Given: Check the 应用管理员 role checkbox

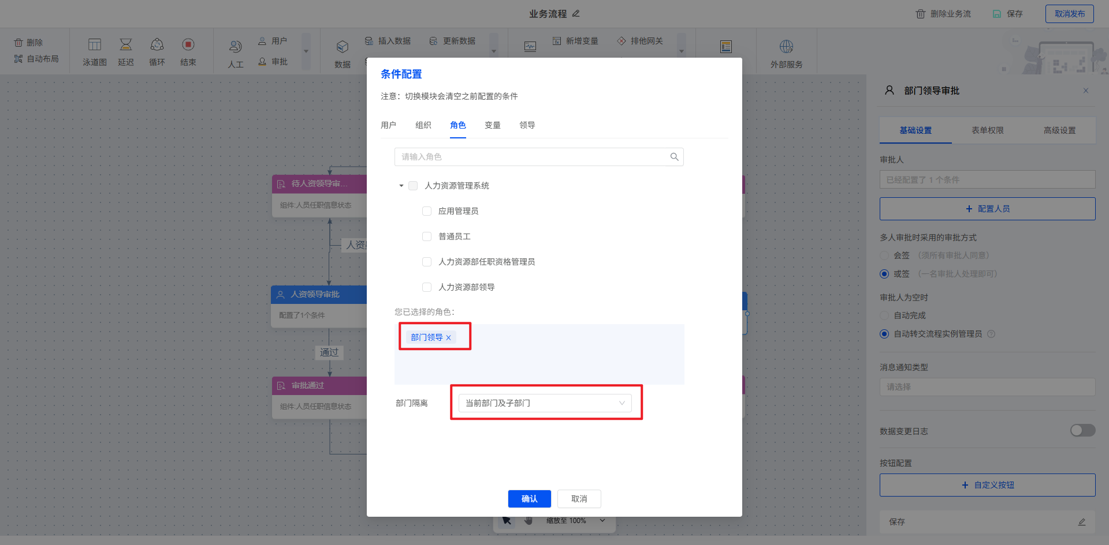Looking at the screenshot, I should point(427,211).
